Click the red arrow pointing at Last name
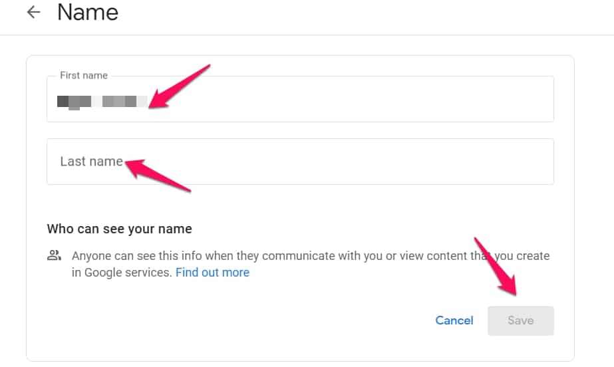 [158, 175]
